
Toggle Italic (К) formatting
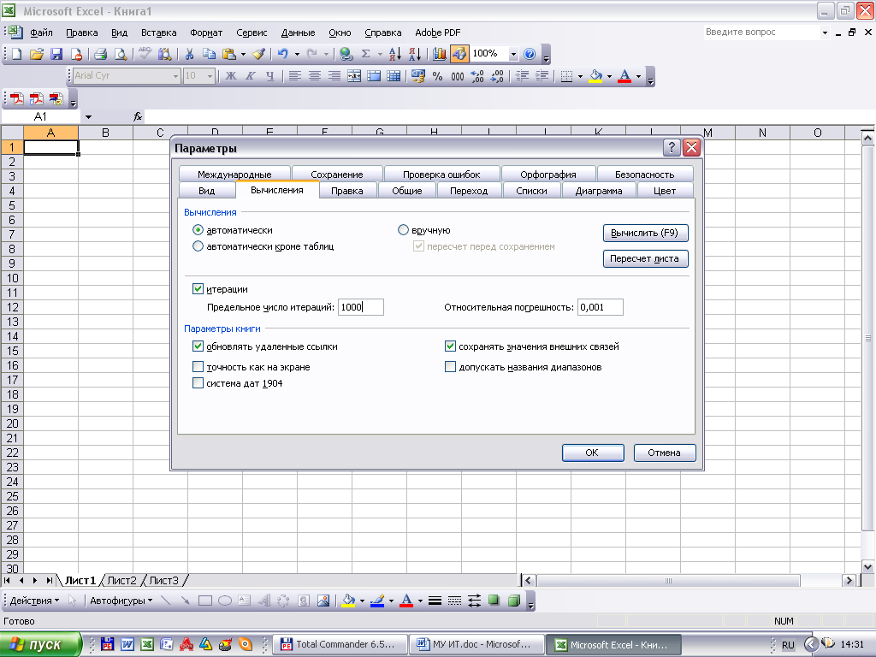(x=251, y=76)
